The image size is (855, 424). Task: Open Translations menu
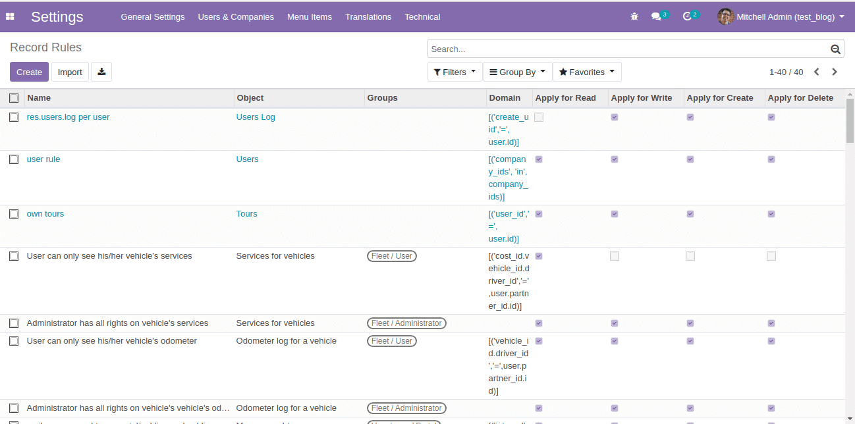pyautogui.click(x=368, y=16)
